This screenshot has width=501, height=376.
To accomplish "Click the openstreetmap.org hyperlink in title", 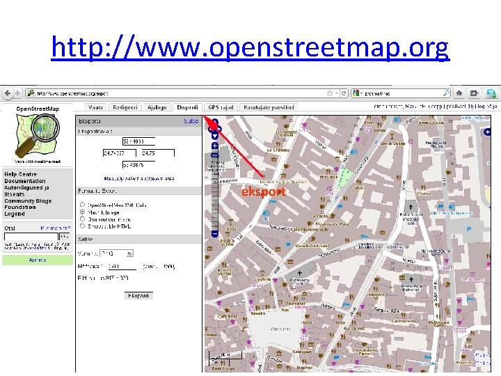I will pyautogui.click(x=250, y=47).
